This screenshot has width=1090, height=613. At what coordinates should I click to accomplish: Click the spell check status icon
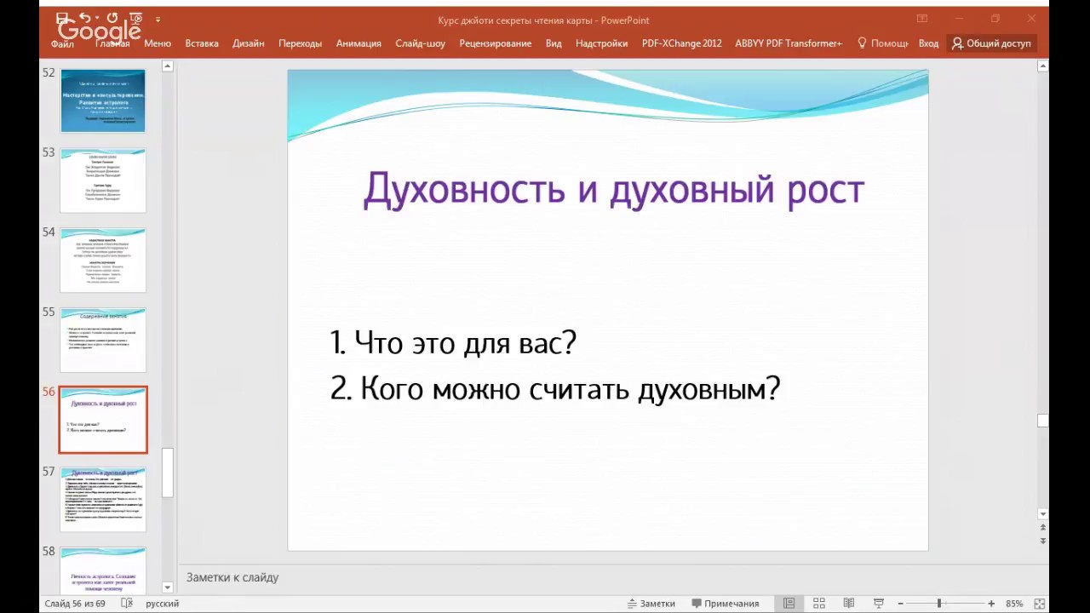pos(127,604)
